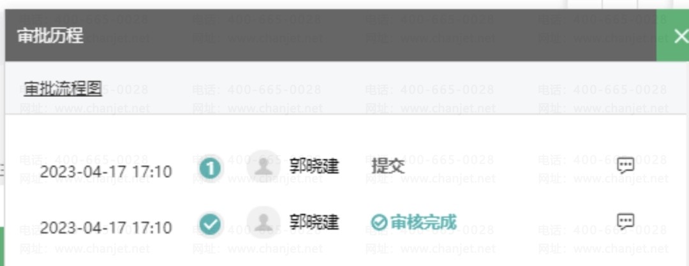Select the blank area of the 提交 history row
Image resolution: width=689 pixels, height=266 pixels.
(x=510, y=167)
